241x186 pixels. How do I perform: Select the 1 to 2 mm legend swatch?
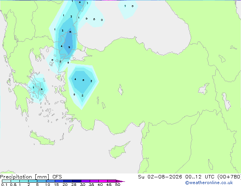click(24, 181)
